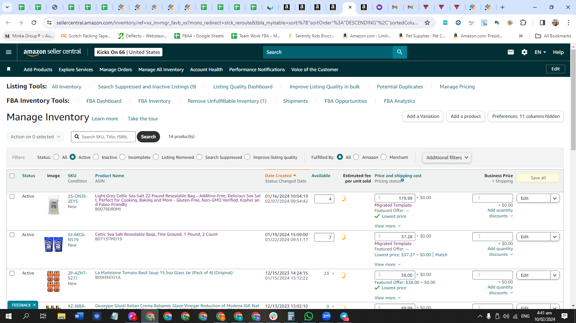The image size is (576, 323).
Task: Check the La Madeleine Tomato Basil Soup row
Action: click(x=12, y=273)
